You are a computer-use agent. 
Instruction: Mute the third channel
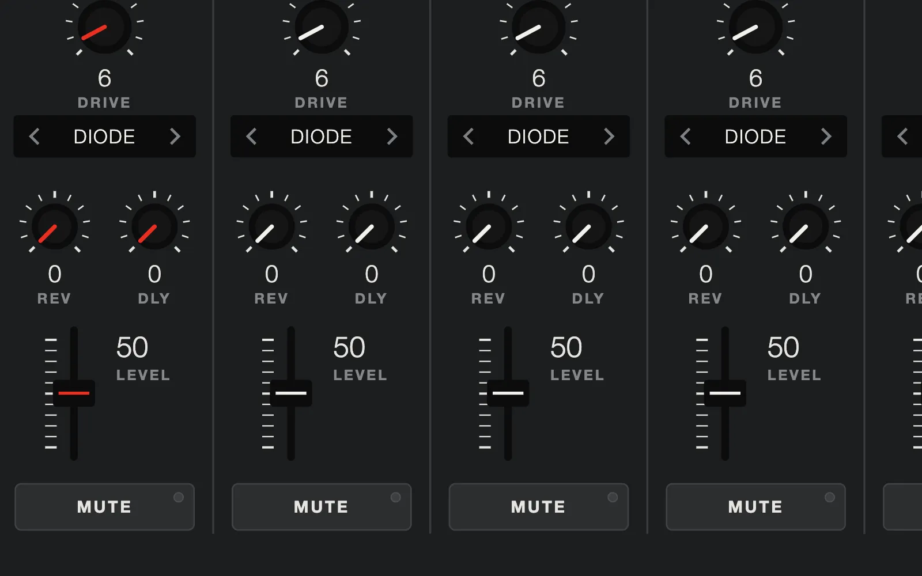click(539, 507)
